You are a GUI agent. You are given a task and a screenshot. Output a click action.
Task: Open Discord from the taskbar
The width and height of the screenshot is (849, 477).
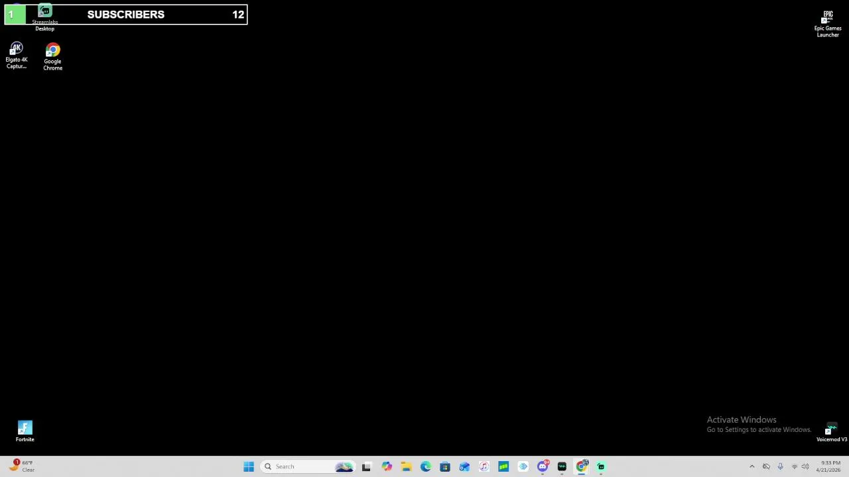[543, 466]
